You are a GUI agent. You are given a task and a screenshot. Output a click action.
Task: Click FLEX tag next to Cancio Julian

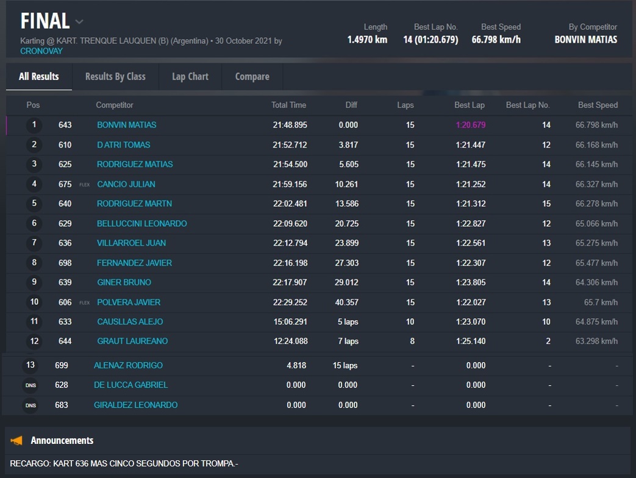84,185
